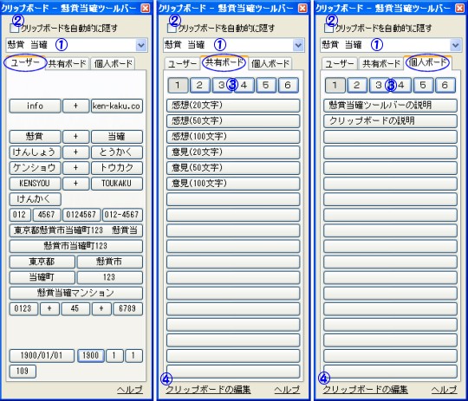Screen dimensions: 468x401
Task: Click 意見(100文字) entry
Action: [x=233, y=184]
